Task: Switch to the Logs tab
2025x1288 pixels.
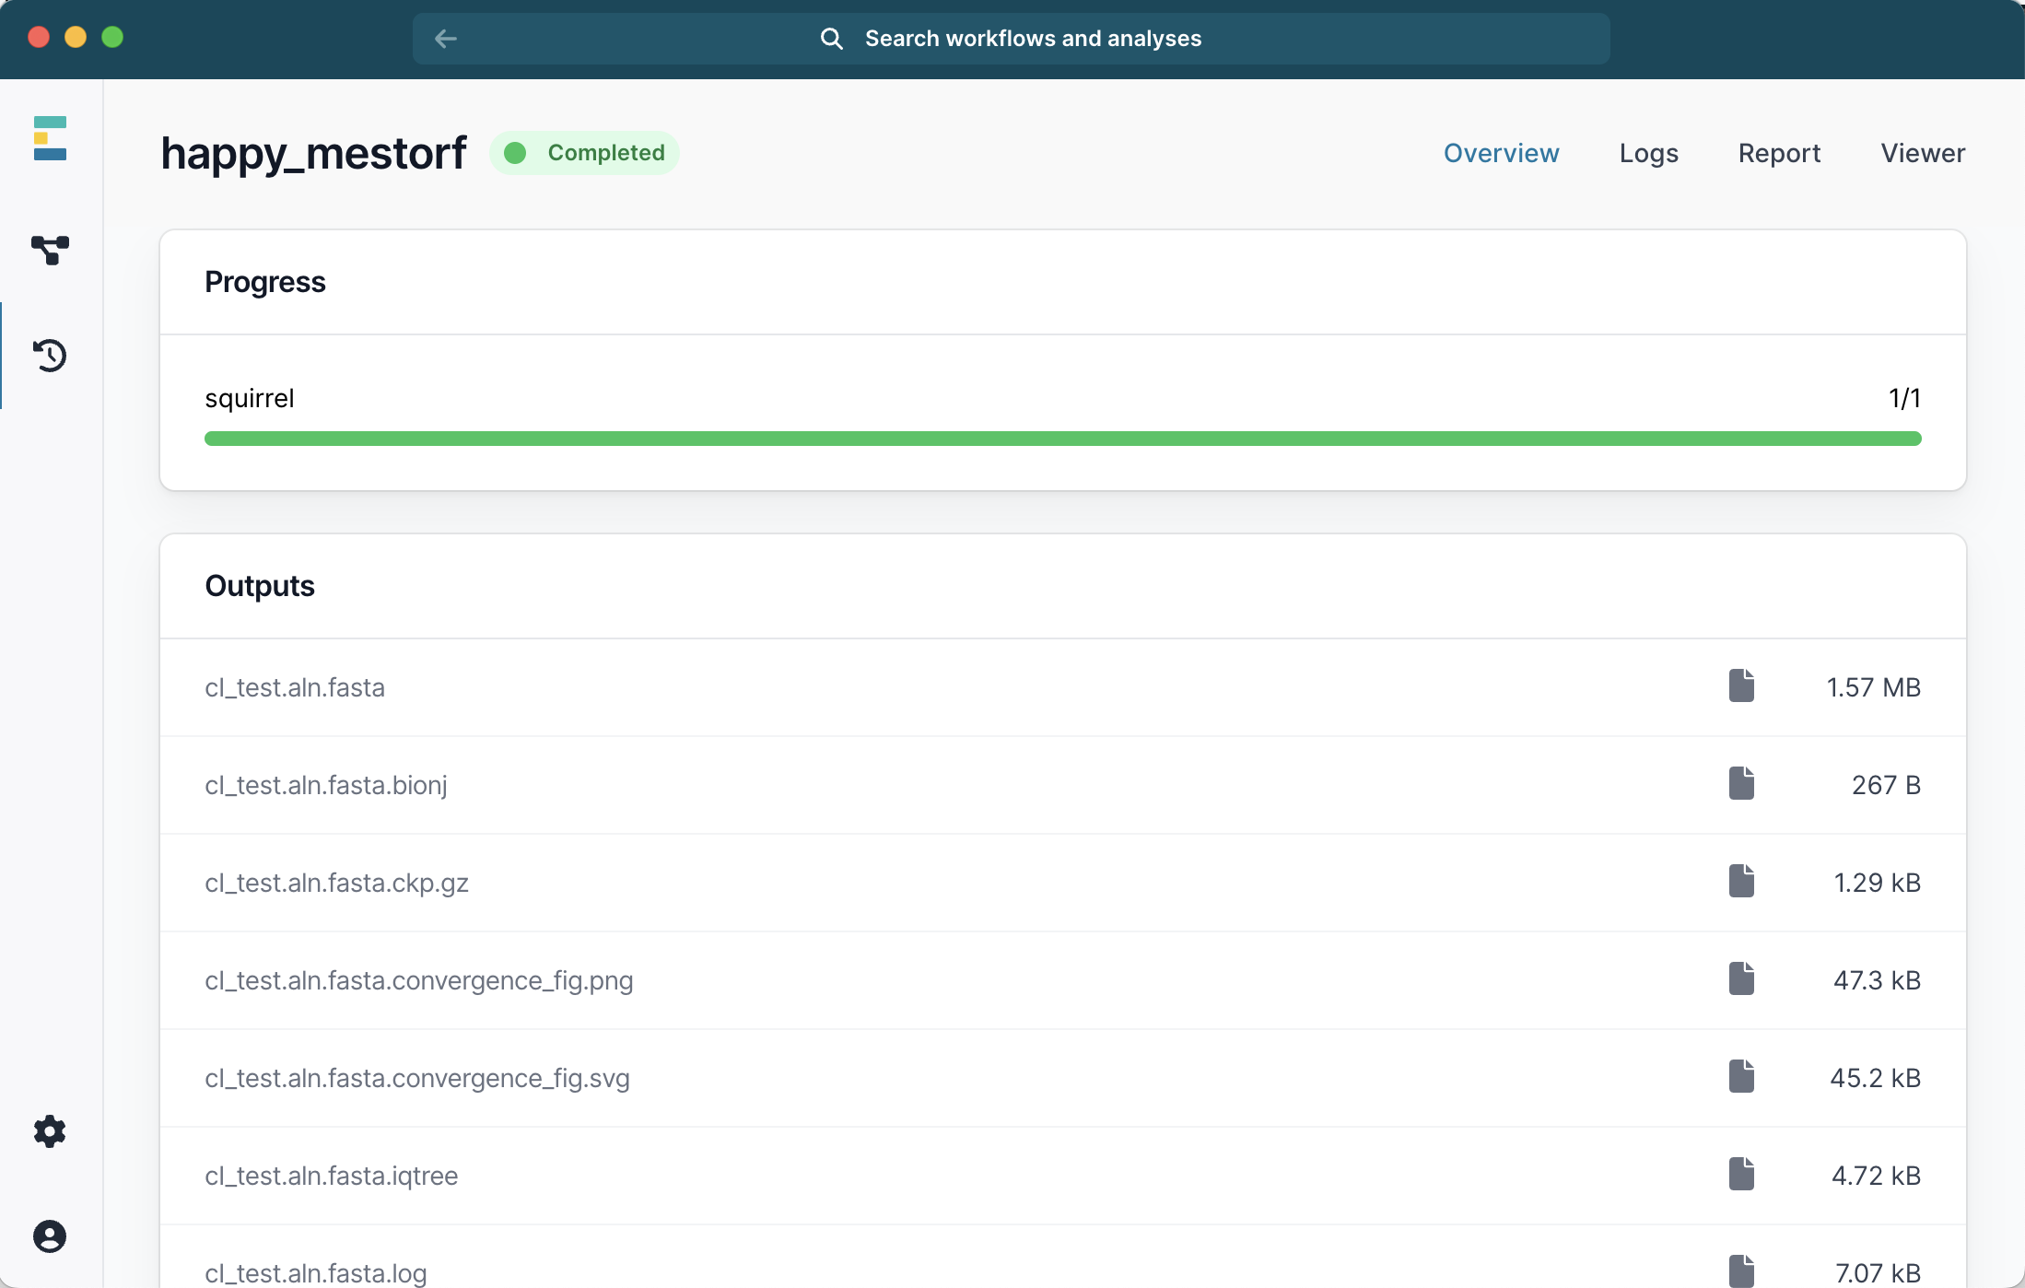Action: coord(1648,153)
